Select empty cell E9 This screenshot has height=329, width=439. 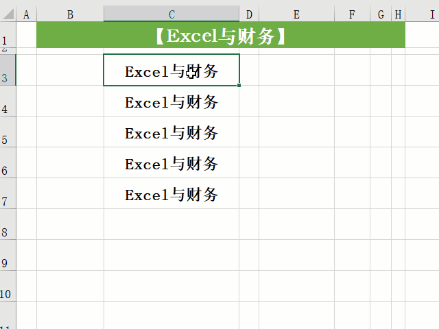[x=296, y=256]
